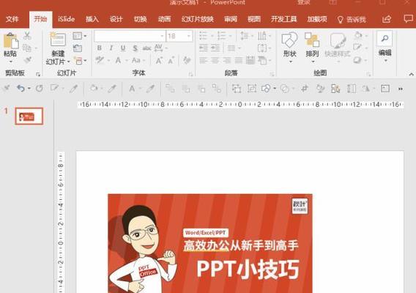Toggle Underline formatting
Image resolution: width=416 pixels, height=293 pixels.
pyautogui.click(x=123, y=48)
